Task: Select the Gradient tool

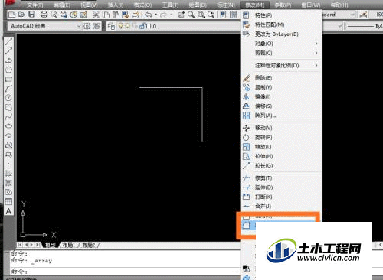Action: (8, 183)
